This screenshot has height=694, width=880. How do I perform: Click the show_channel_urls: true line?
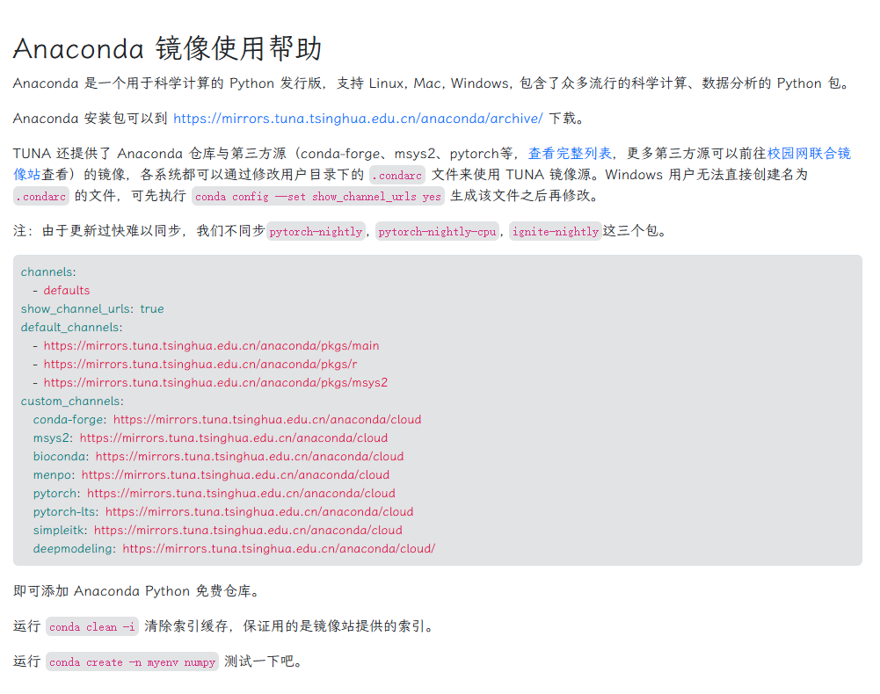[x=92, y=309]
